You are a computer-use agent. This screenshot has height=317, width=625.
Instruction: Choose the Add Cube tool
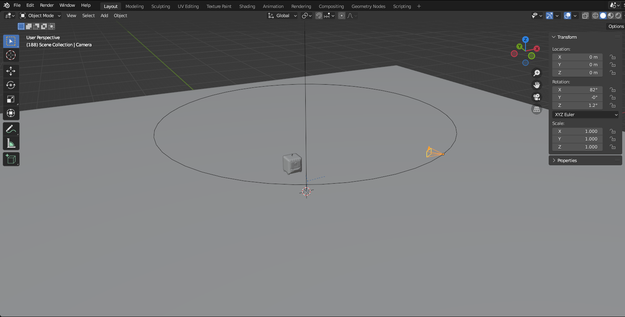click(x=11, y=159)
